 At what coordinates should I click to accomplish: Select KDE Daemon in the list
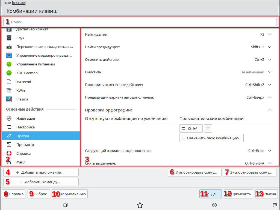coord(41,73)
